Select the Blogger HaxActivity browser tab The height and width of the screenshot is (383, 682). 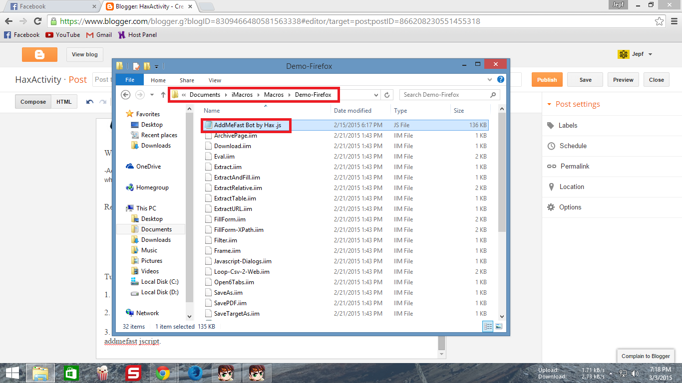pyautogui.click(x=150, y=6)
